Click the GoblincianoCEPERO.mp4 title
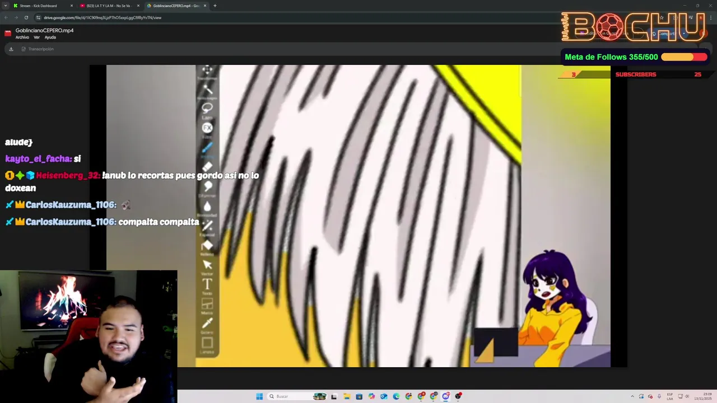 pyautogui.click(x=44, y=30)
